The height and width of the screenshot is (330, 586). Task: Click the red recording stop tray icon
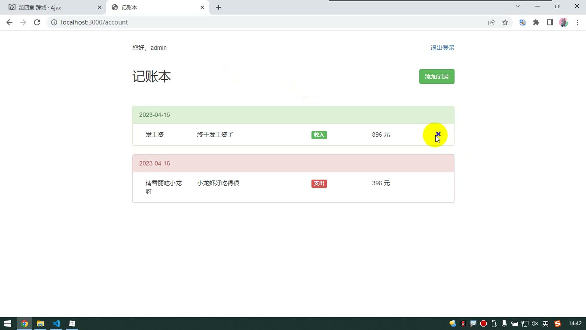[483, 324]
